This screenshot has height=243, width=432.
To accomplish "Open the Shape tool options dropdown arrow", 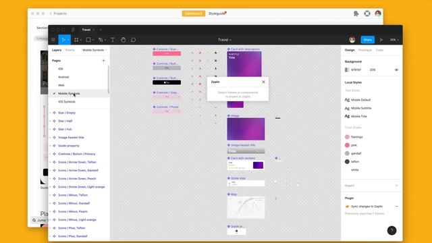I will 93,40.
